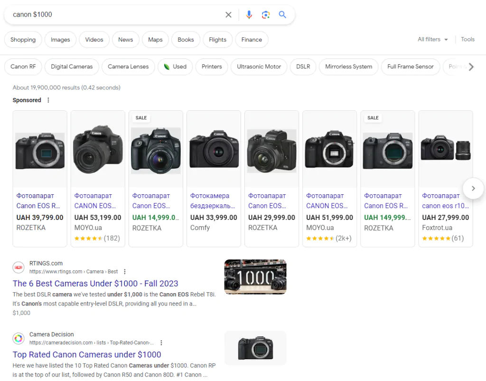
Task: Apply the Used filter chip
Action: click(x=175, y=67)
